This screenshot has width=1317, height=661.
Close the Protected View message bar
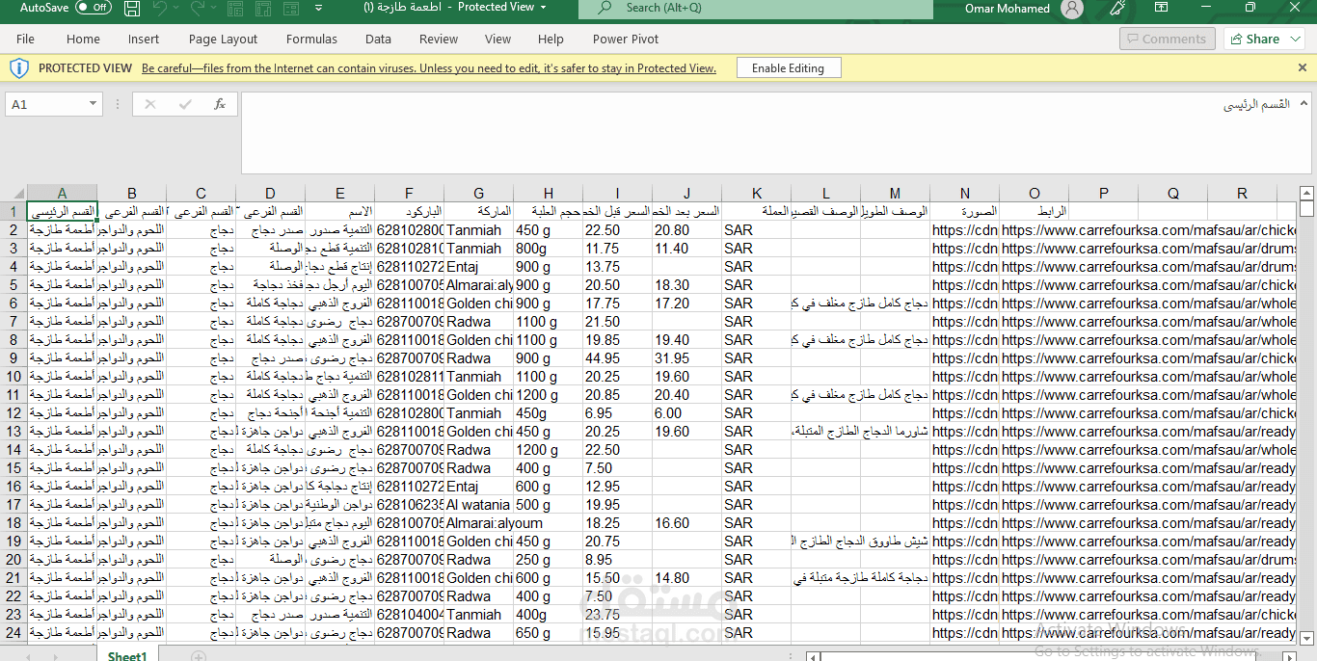coord(1302,68)
